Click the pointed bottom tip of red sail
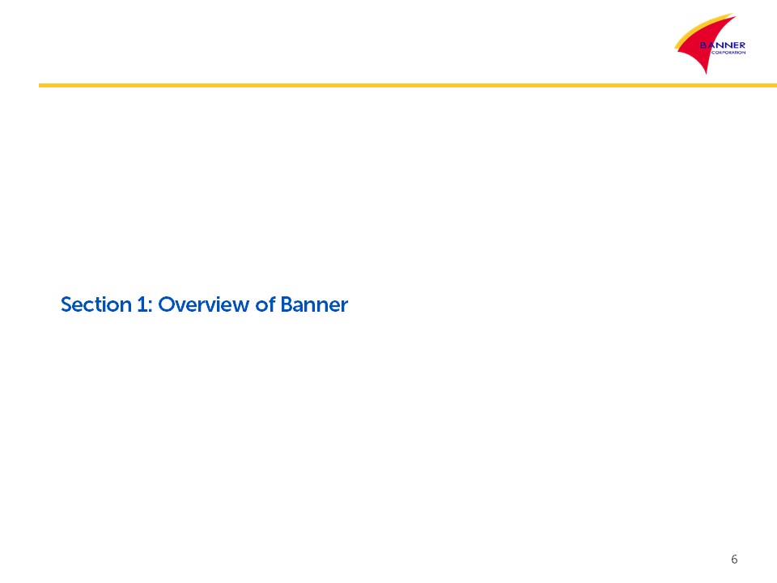 [707, 72]
